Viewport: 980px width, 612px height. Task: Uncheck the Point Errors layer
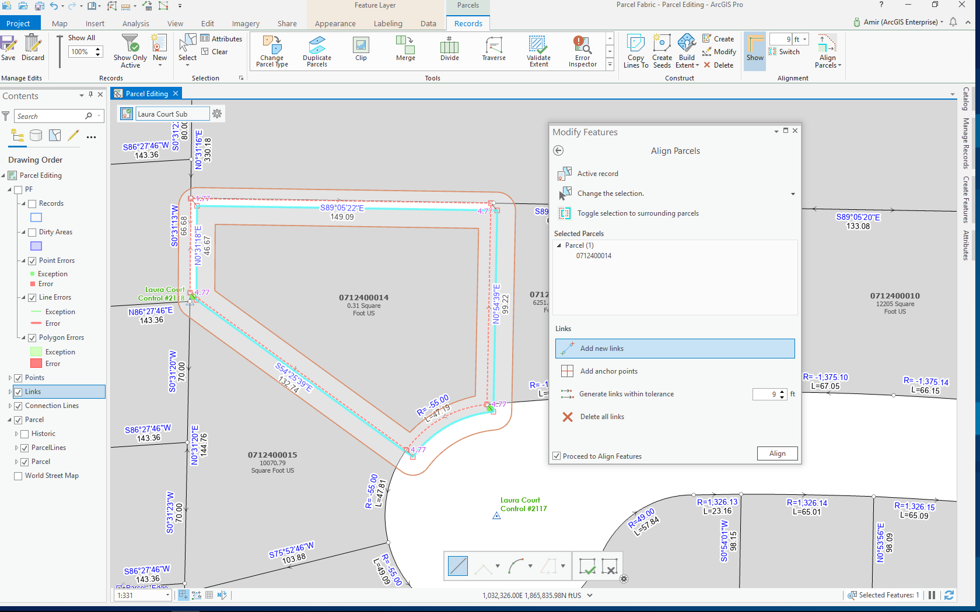pos(32,261)
